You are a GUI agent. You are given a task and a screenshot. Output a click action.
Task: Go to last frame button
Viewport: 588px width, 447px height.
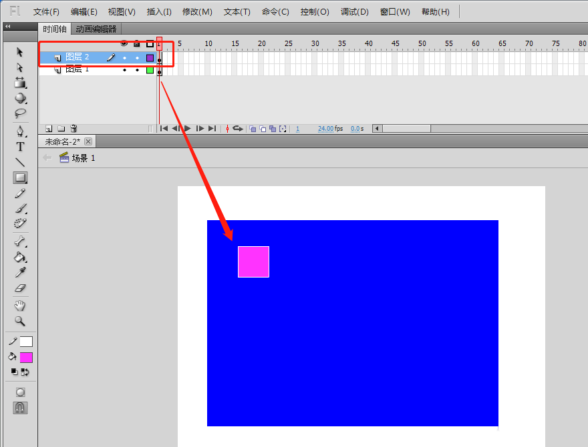pos(212,128)
